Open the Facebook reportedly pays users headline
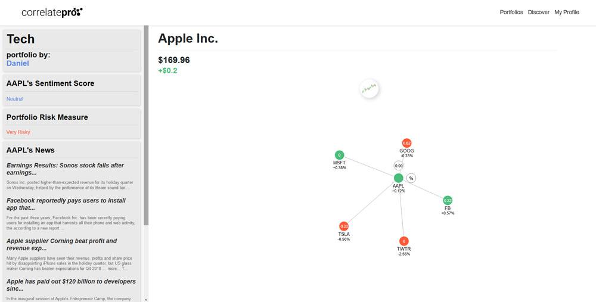The height and width of the screenshot is (302, 596). 66,204
